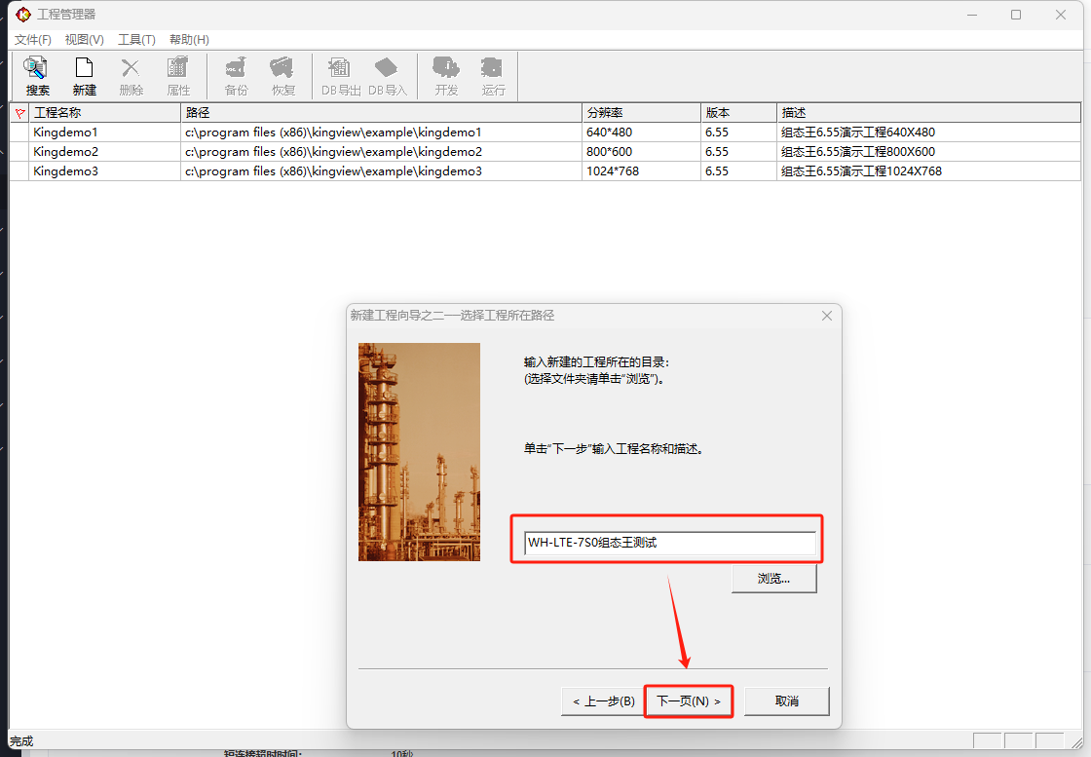This screenshot has width=1091, height=757.
Task: Click the project path input field
Action: click(x=669, y=543)
